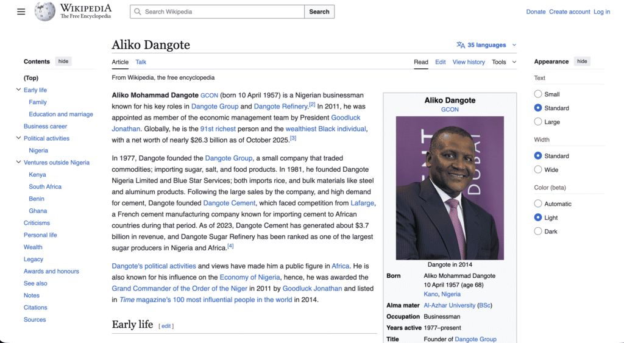Switch to the Talk tab
Screen dimensions: 624x343
[x=141, y=62]
